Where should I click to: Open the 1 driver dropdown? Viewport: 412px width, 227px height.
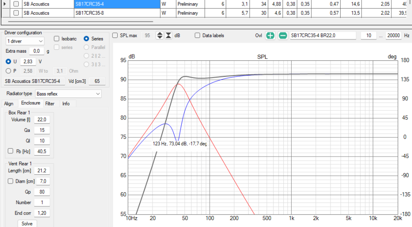point(25,41)
